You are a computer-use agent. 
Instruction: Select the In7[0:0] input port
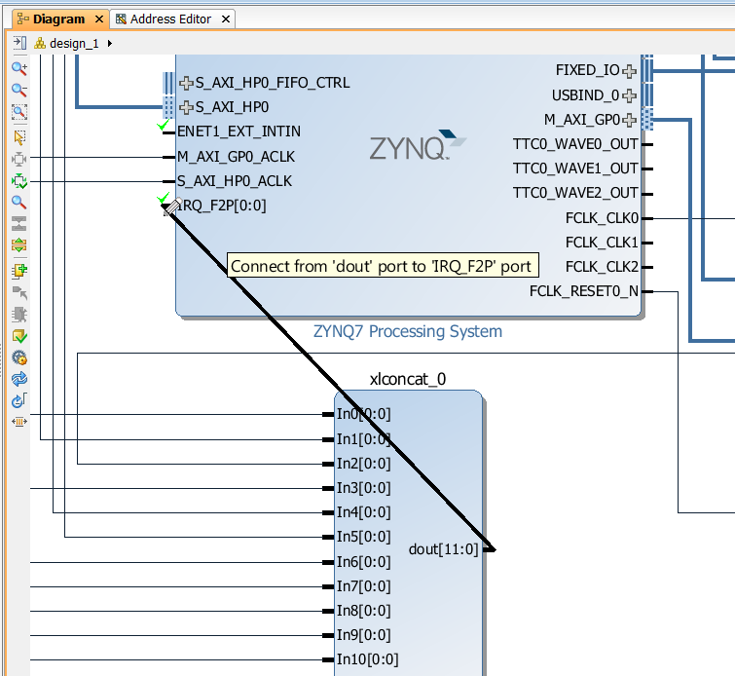coord(363,586)
